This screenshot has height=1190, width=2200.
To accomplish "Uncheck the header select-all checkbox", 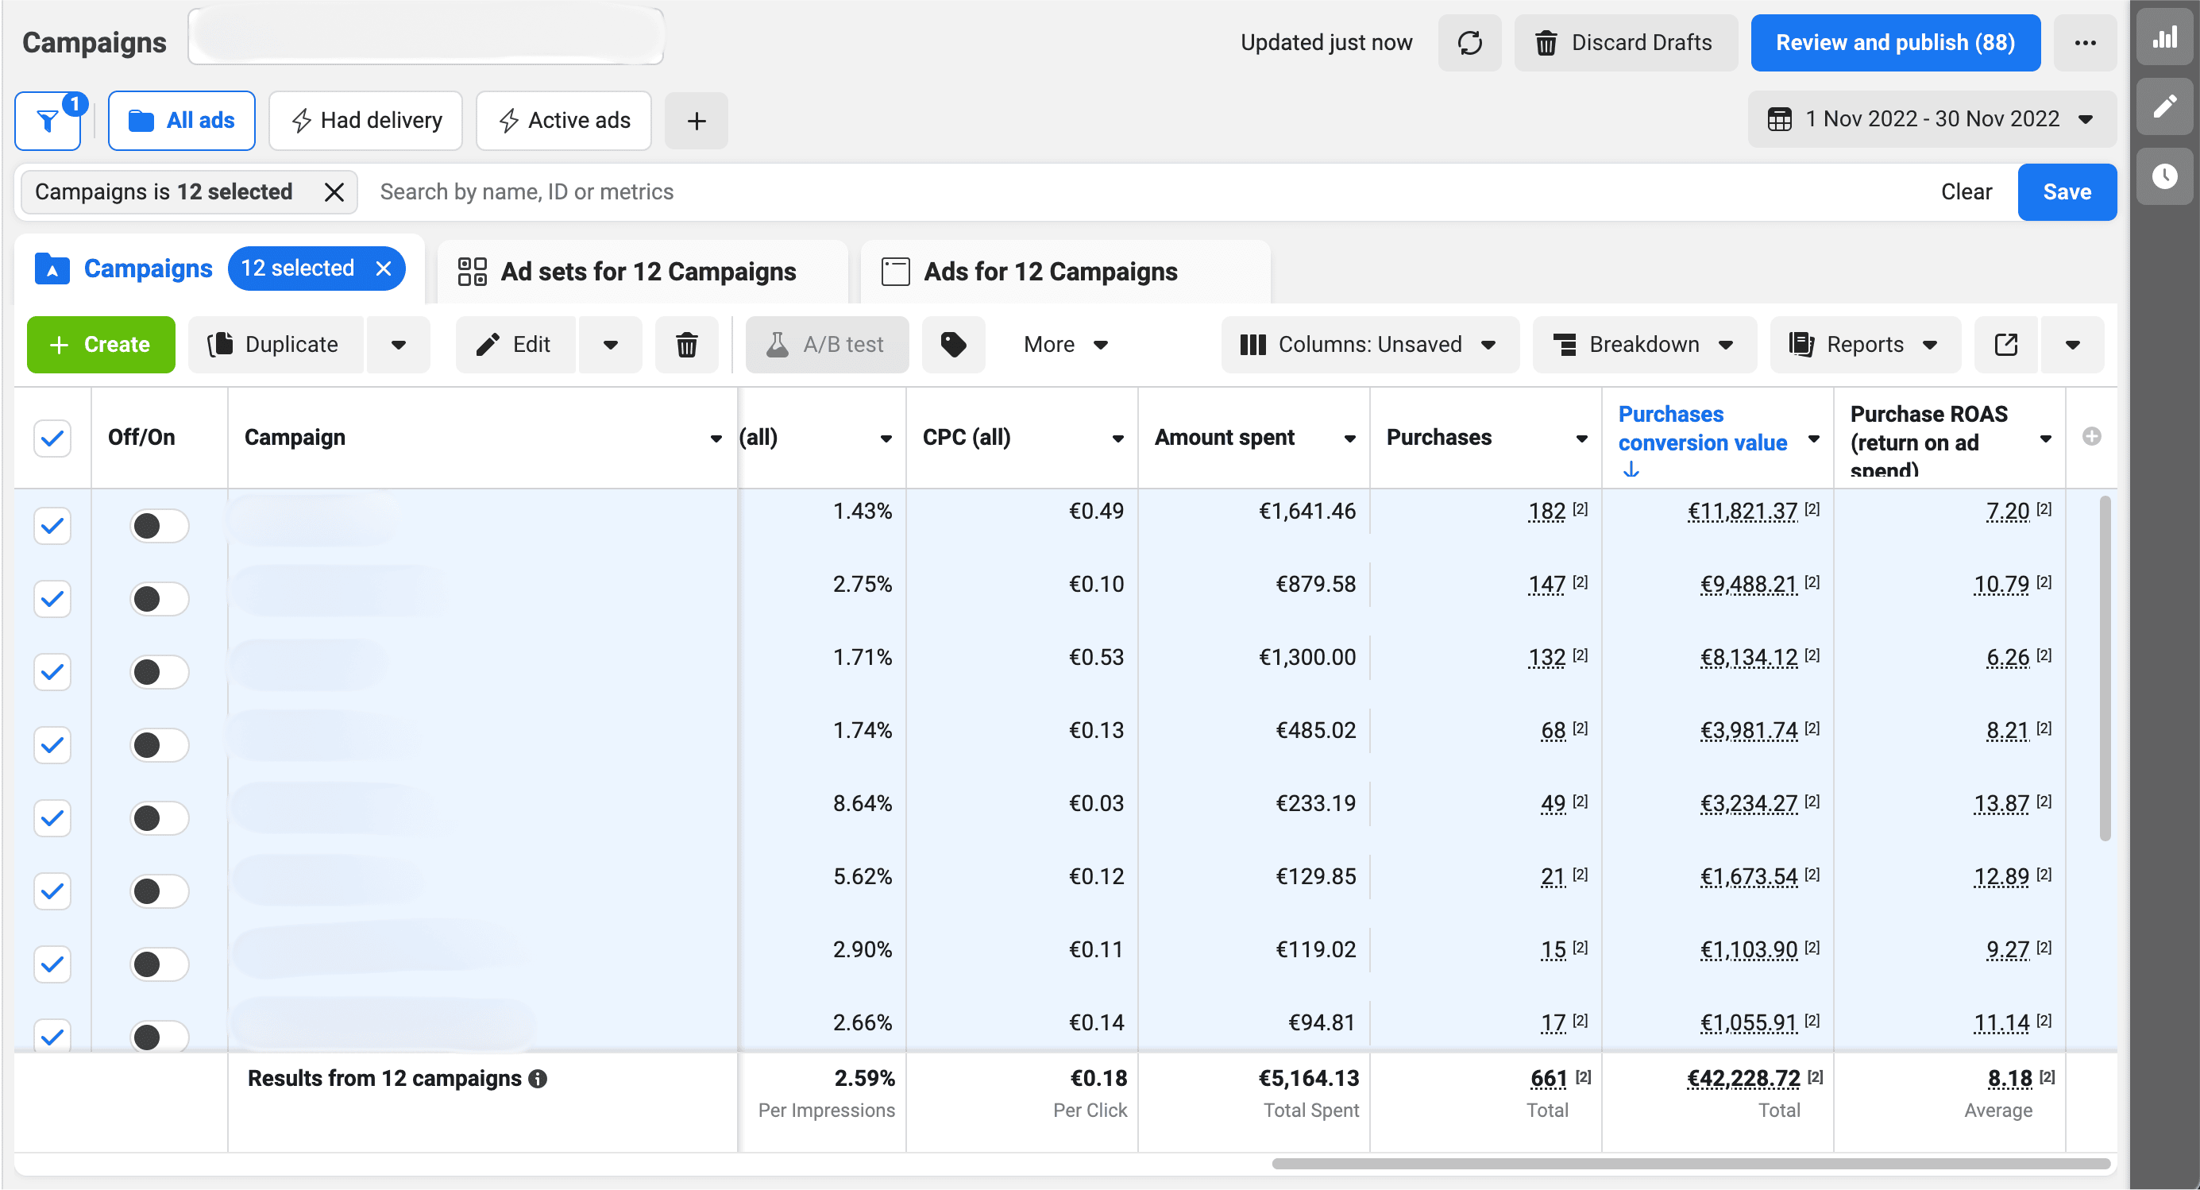I will [x=52, y=439].
